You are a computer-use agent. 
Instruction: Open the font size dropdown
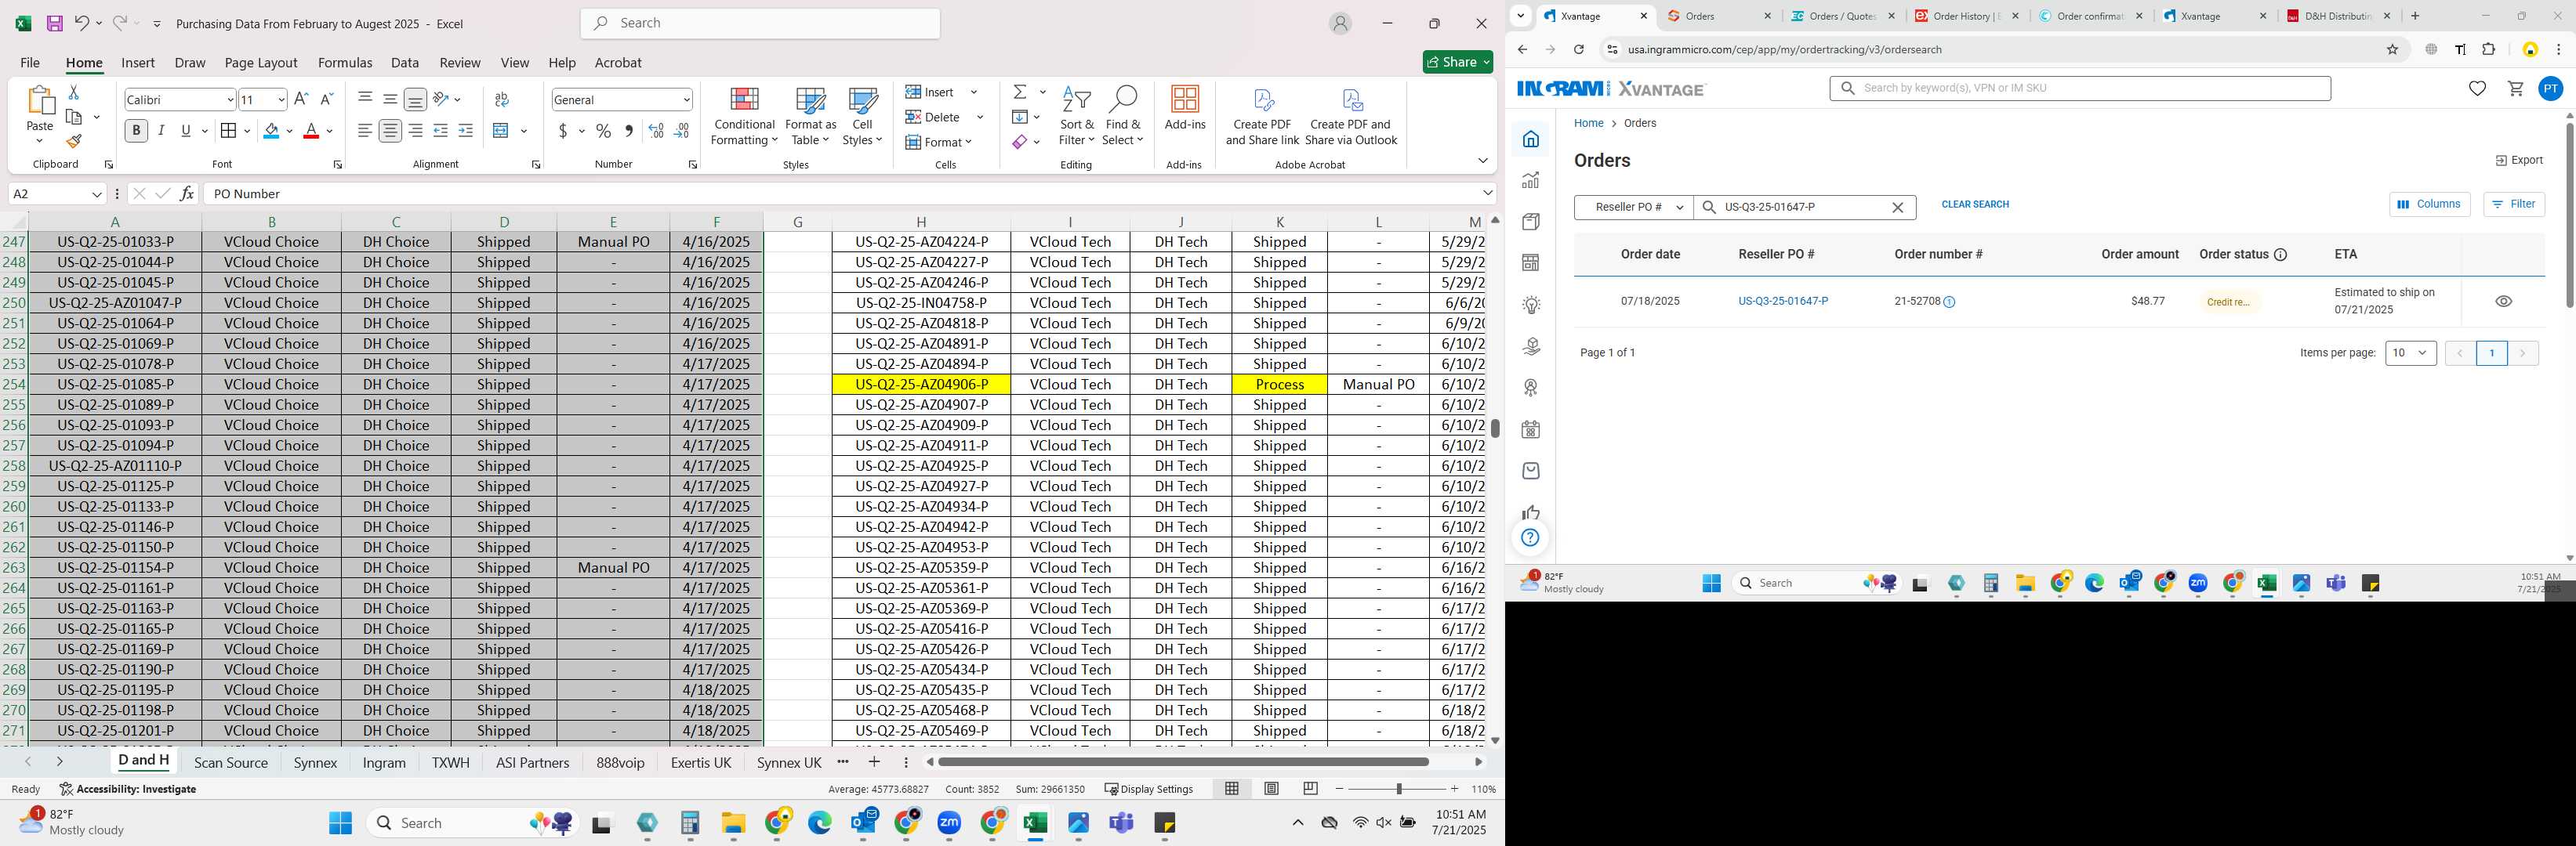coord(281,100)
